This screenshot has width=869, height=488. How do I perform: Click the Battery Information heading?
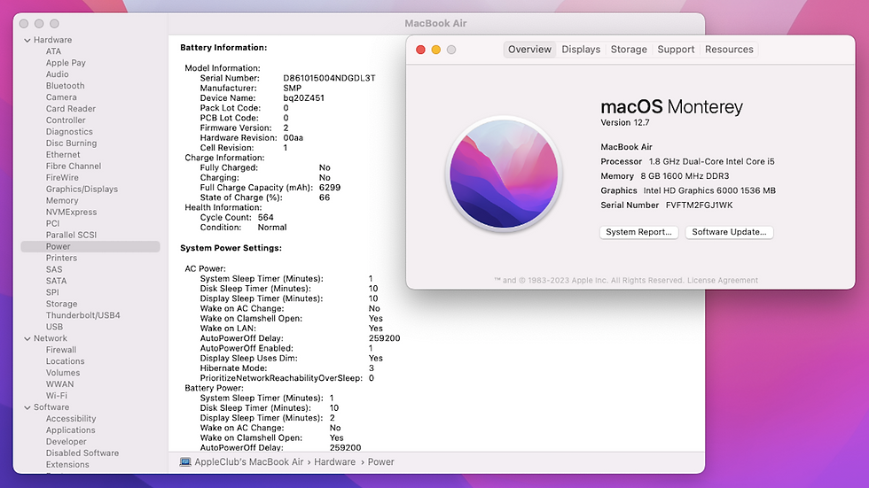pyautogui.click(x=223, y=48)
